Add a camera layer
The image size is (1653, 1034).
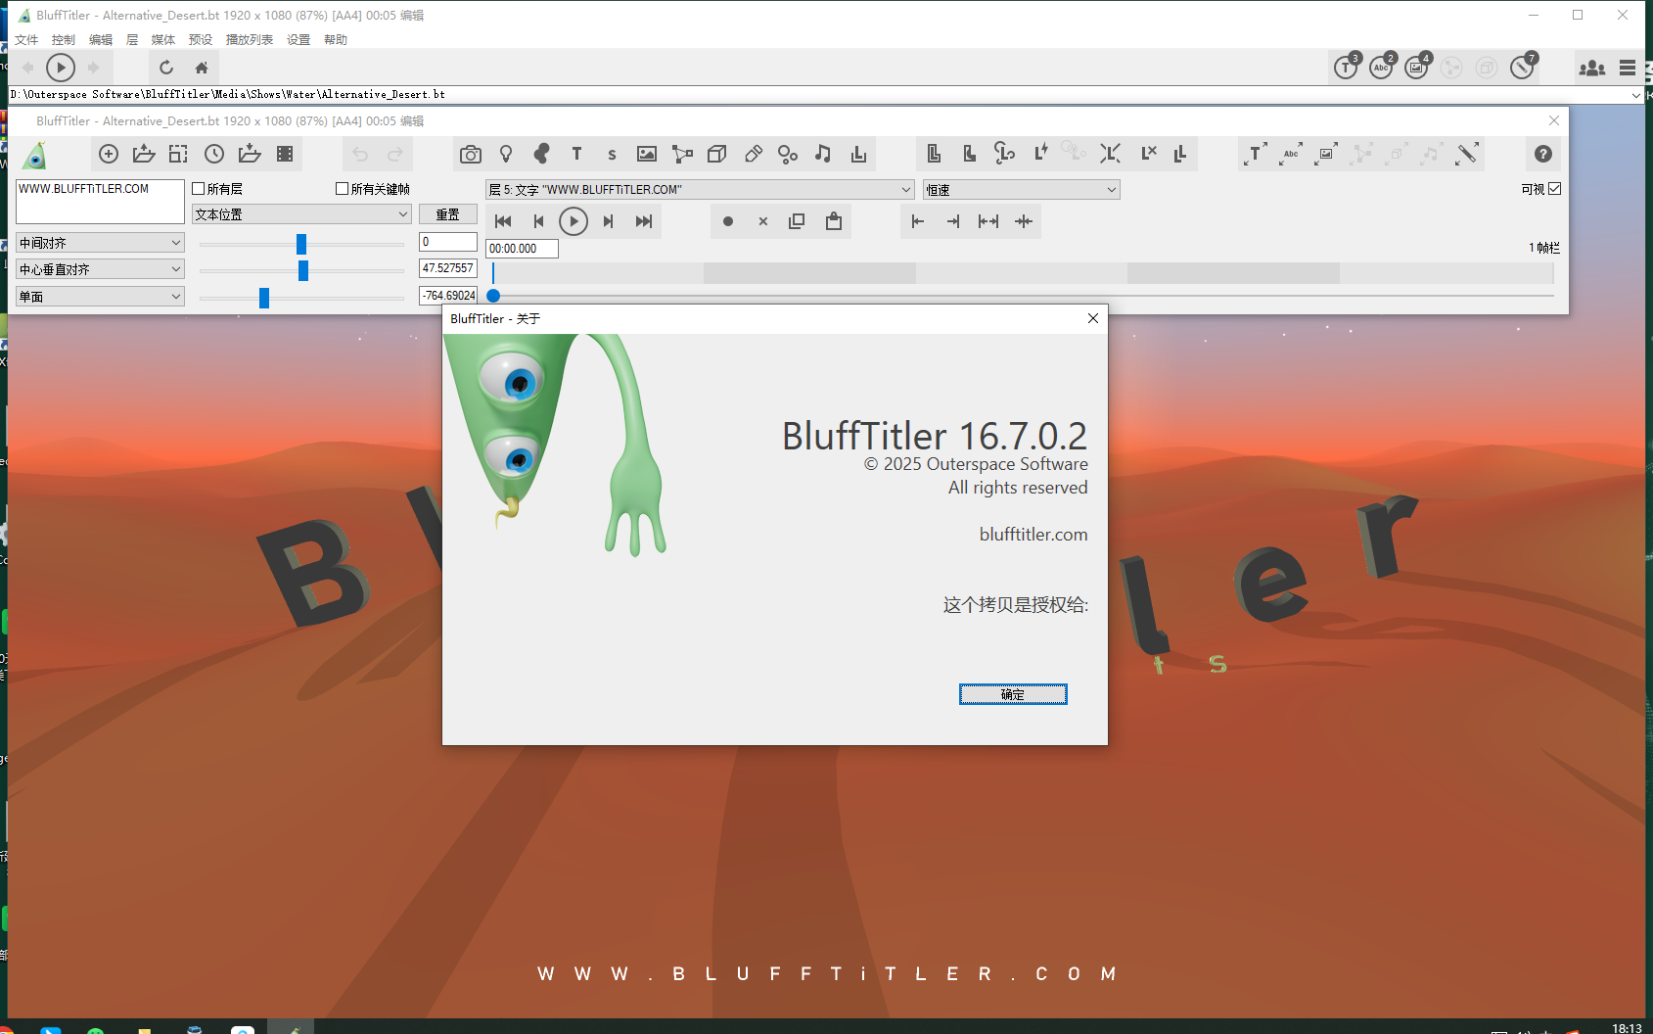pos(471,154)
